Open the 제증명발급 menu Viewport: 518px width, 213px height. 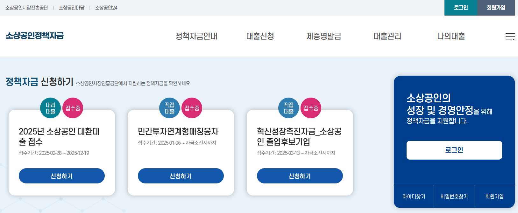[324, 36]
